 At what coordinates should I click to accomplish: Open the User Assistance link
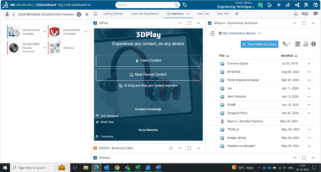click(109, 116)
